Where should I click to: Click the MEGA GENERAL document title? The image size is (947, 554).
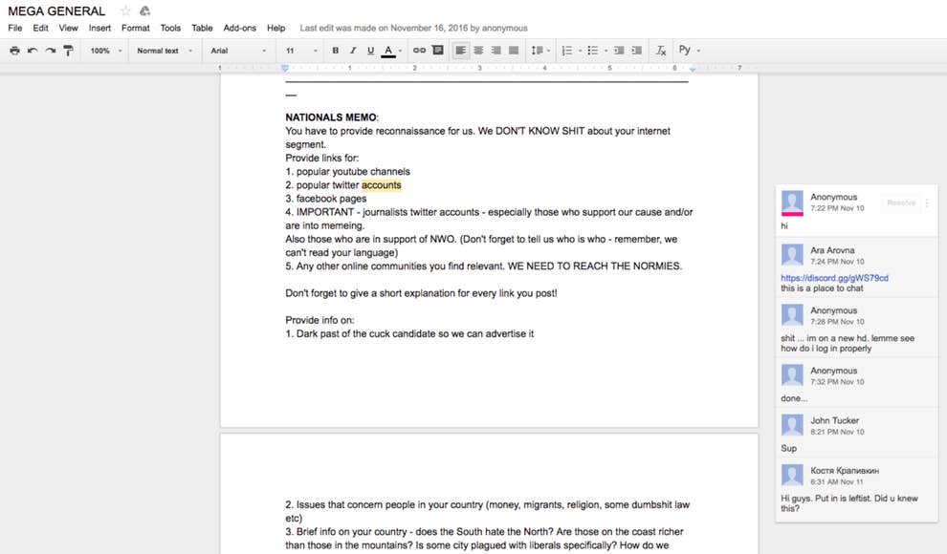[x=56, y=11]
